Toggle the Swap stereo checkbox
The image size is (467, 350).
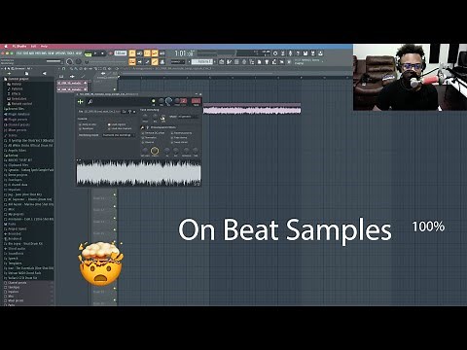click(180, 142)
